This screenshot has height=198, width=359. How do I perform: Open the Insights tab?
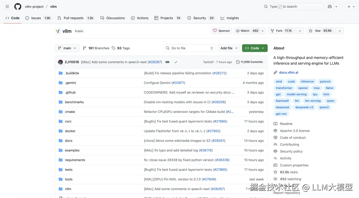pos(230,18)
